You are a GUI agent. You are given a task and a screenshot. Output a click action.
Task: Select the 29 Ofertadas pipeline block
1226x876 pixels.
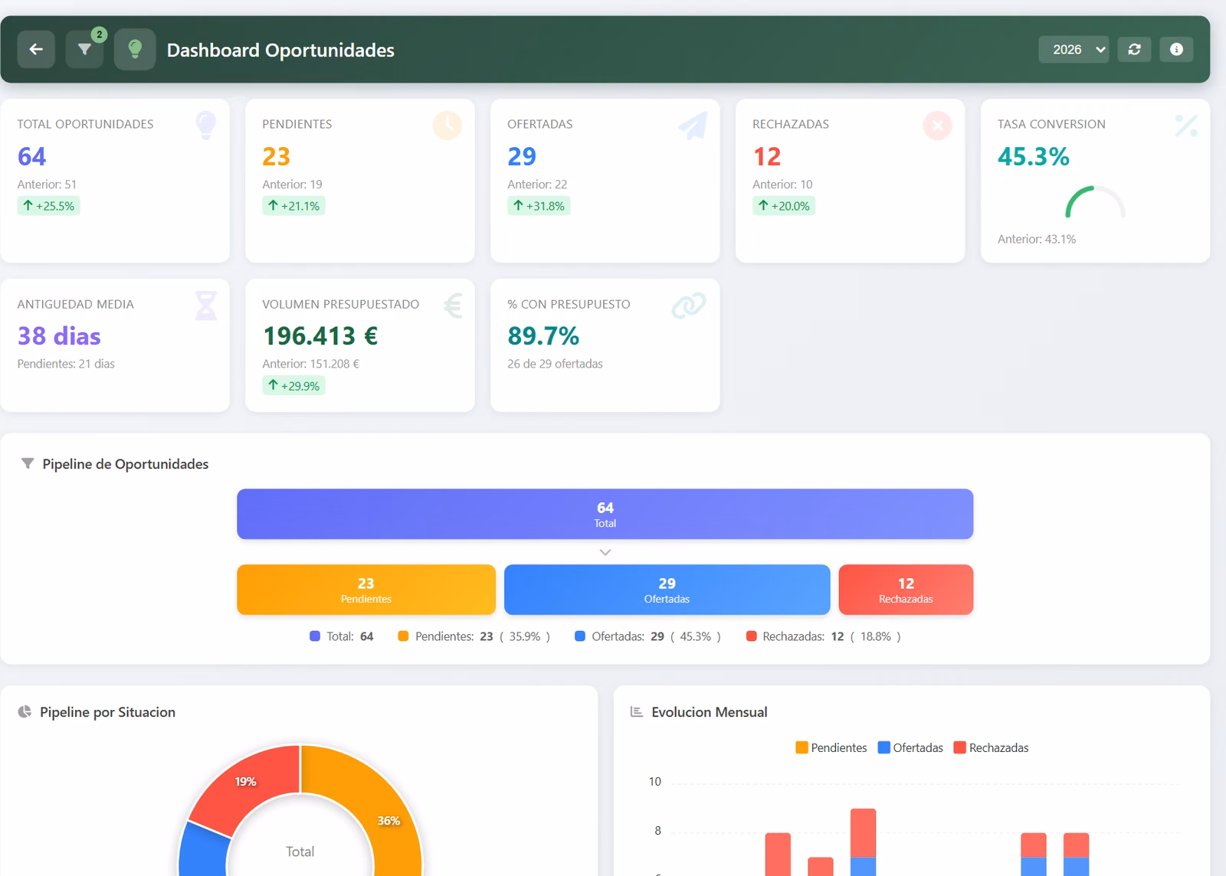coord(667,590)
